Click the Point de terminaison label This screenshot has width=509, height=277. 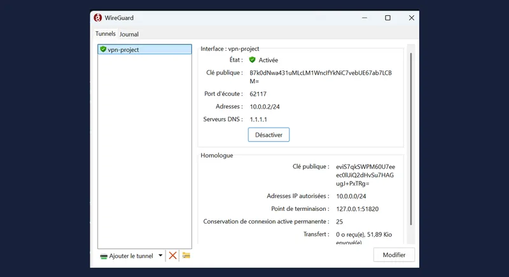[x=300, y=208]
